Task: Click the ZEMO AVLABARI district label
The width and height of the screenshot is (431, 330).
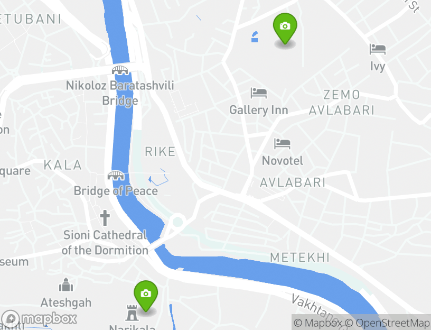Action: [342, 103]
